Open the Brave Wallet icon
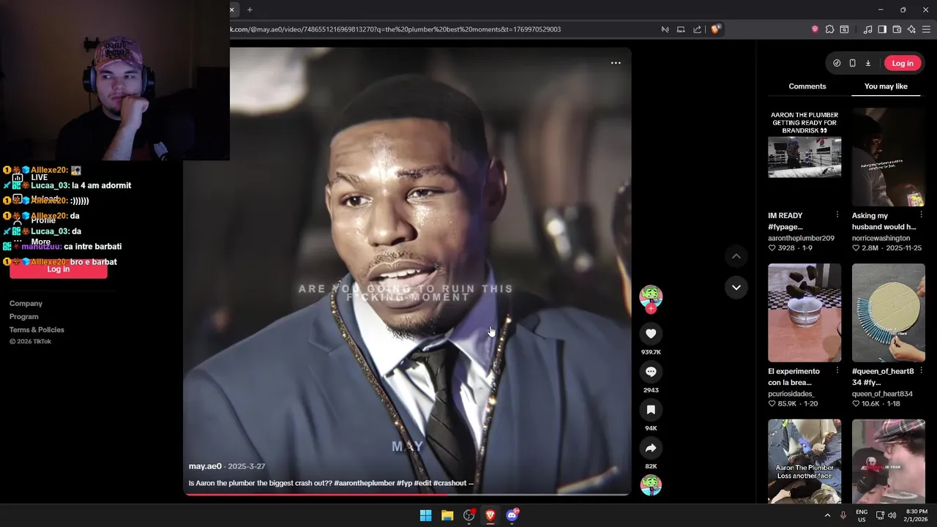 (897, 29)
